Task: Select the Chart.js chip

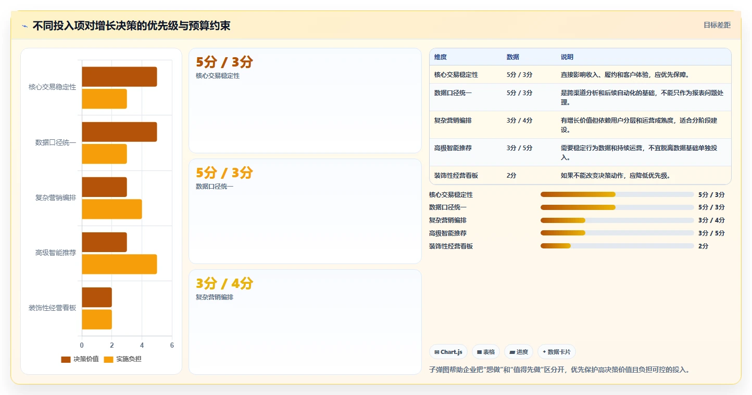Action: 448,352
